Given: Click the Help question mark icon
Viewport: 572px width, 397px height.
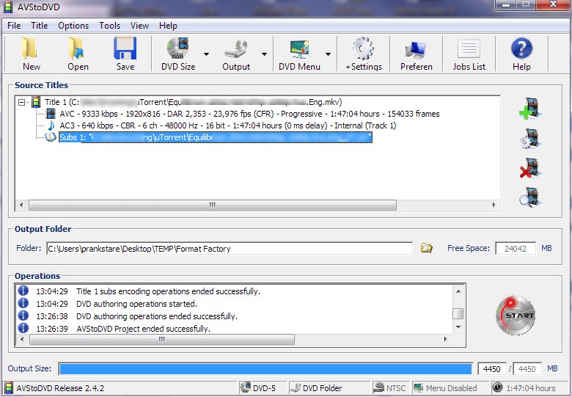Looking at the screenshot, I should coord(521,48).
